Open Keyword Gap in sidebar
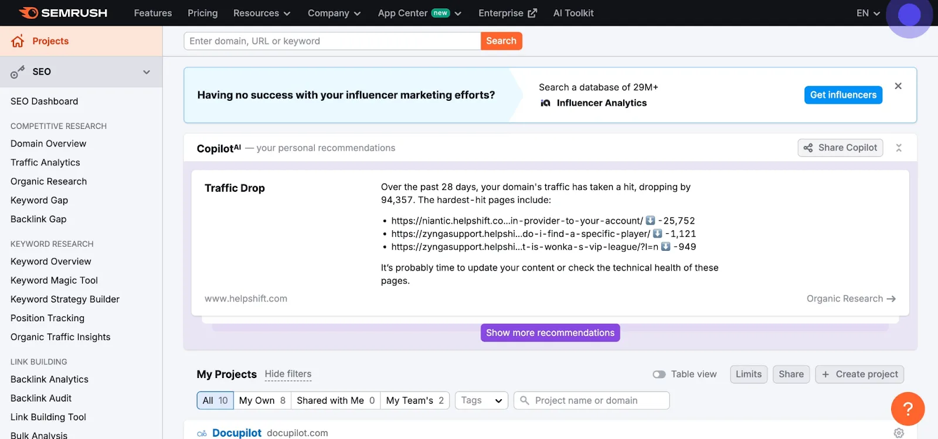 tap(39, 200)
